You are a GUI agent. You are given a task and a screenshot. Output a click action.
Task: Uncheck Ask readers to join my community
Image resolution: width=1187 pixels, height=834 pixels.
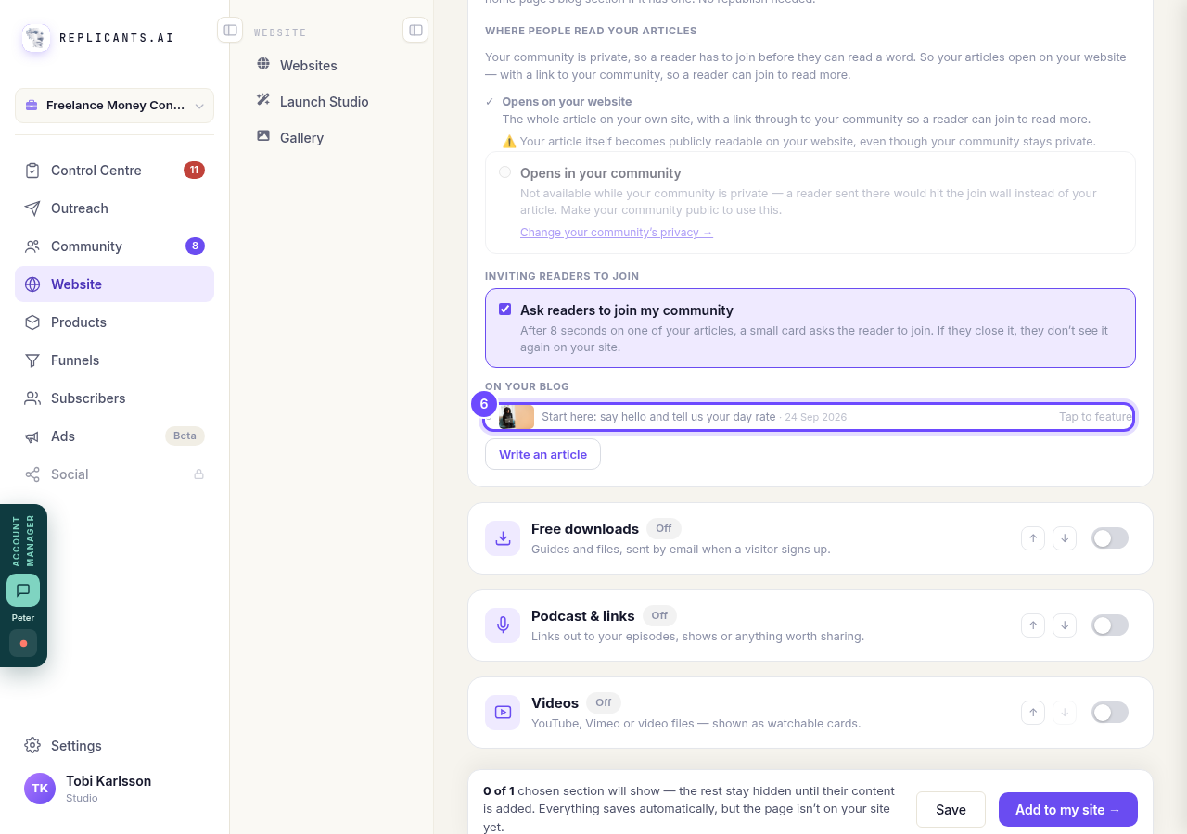click(x=504, y=310)
